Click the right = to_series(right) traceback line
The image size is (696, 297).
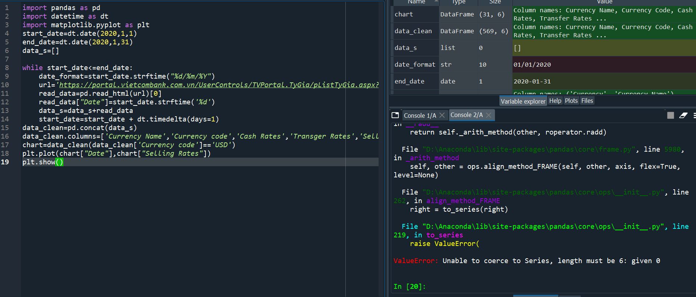point(459,209)
